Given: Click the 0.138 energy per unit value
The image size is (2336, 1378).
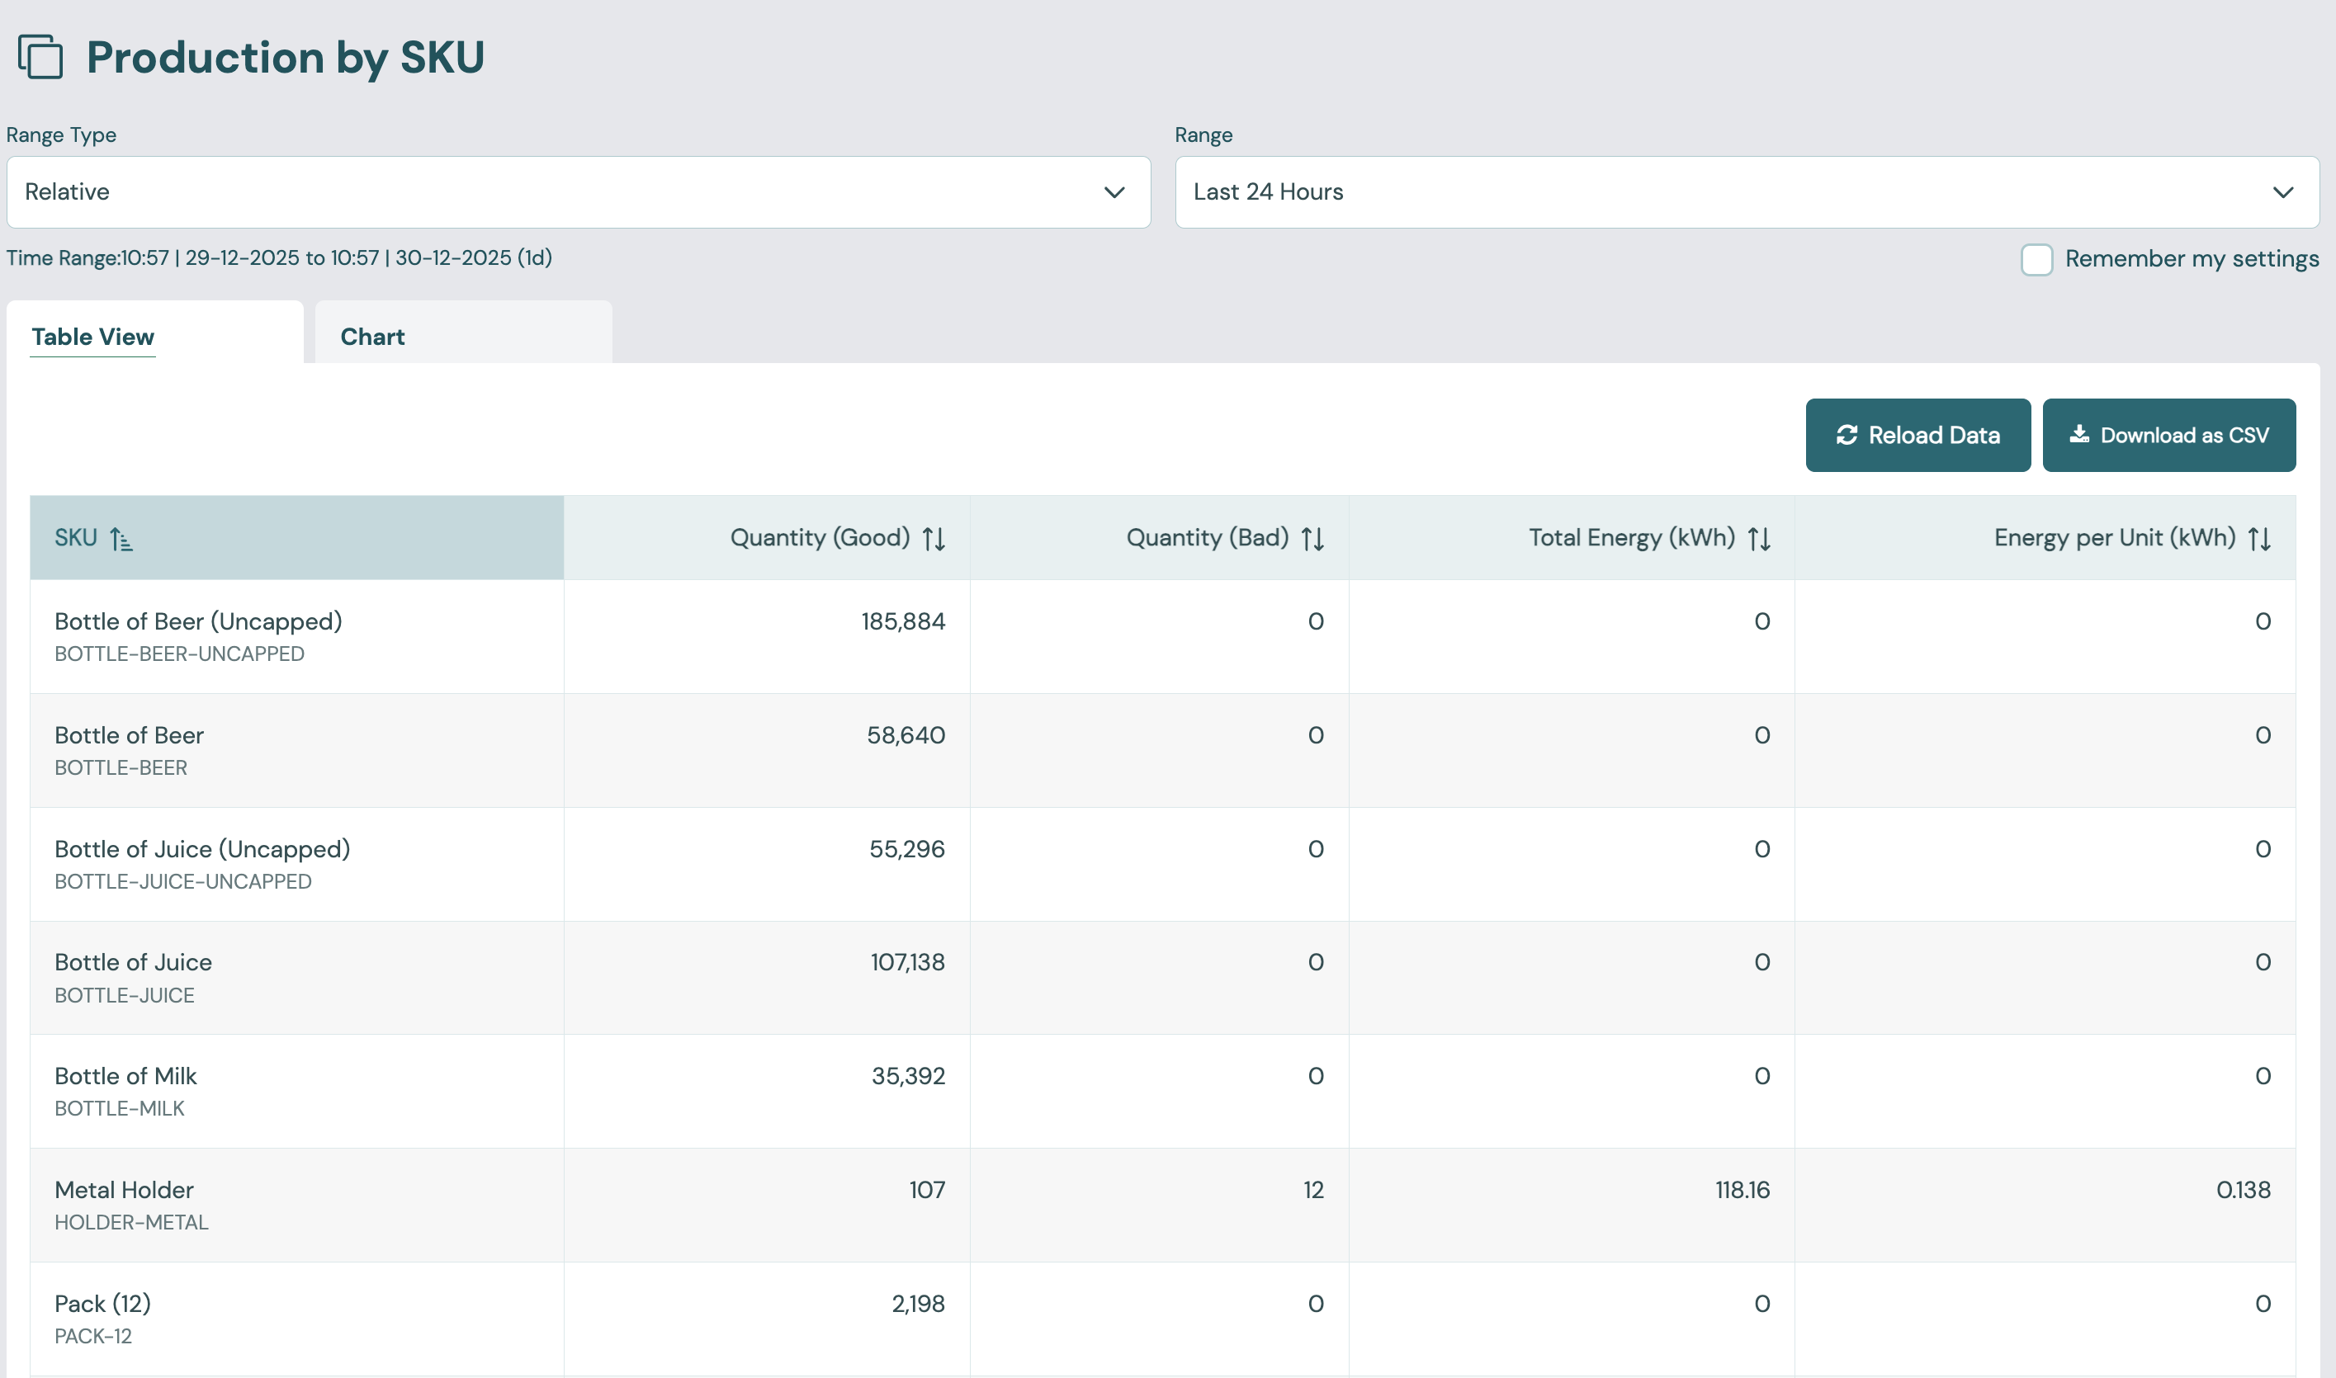Looking at the screenshot, I should click(x=2243, y=1190).
